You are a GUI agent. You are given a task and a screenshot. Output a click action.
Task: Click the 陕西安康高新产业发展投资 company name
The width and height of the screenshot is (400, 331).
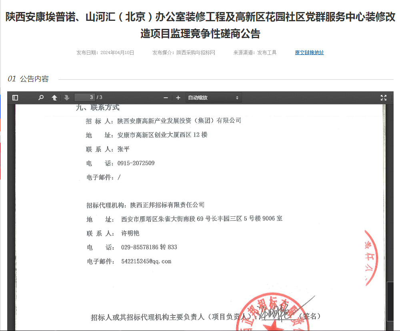pos(179,121)
